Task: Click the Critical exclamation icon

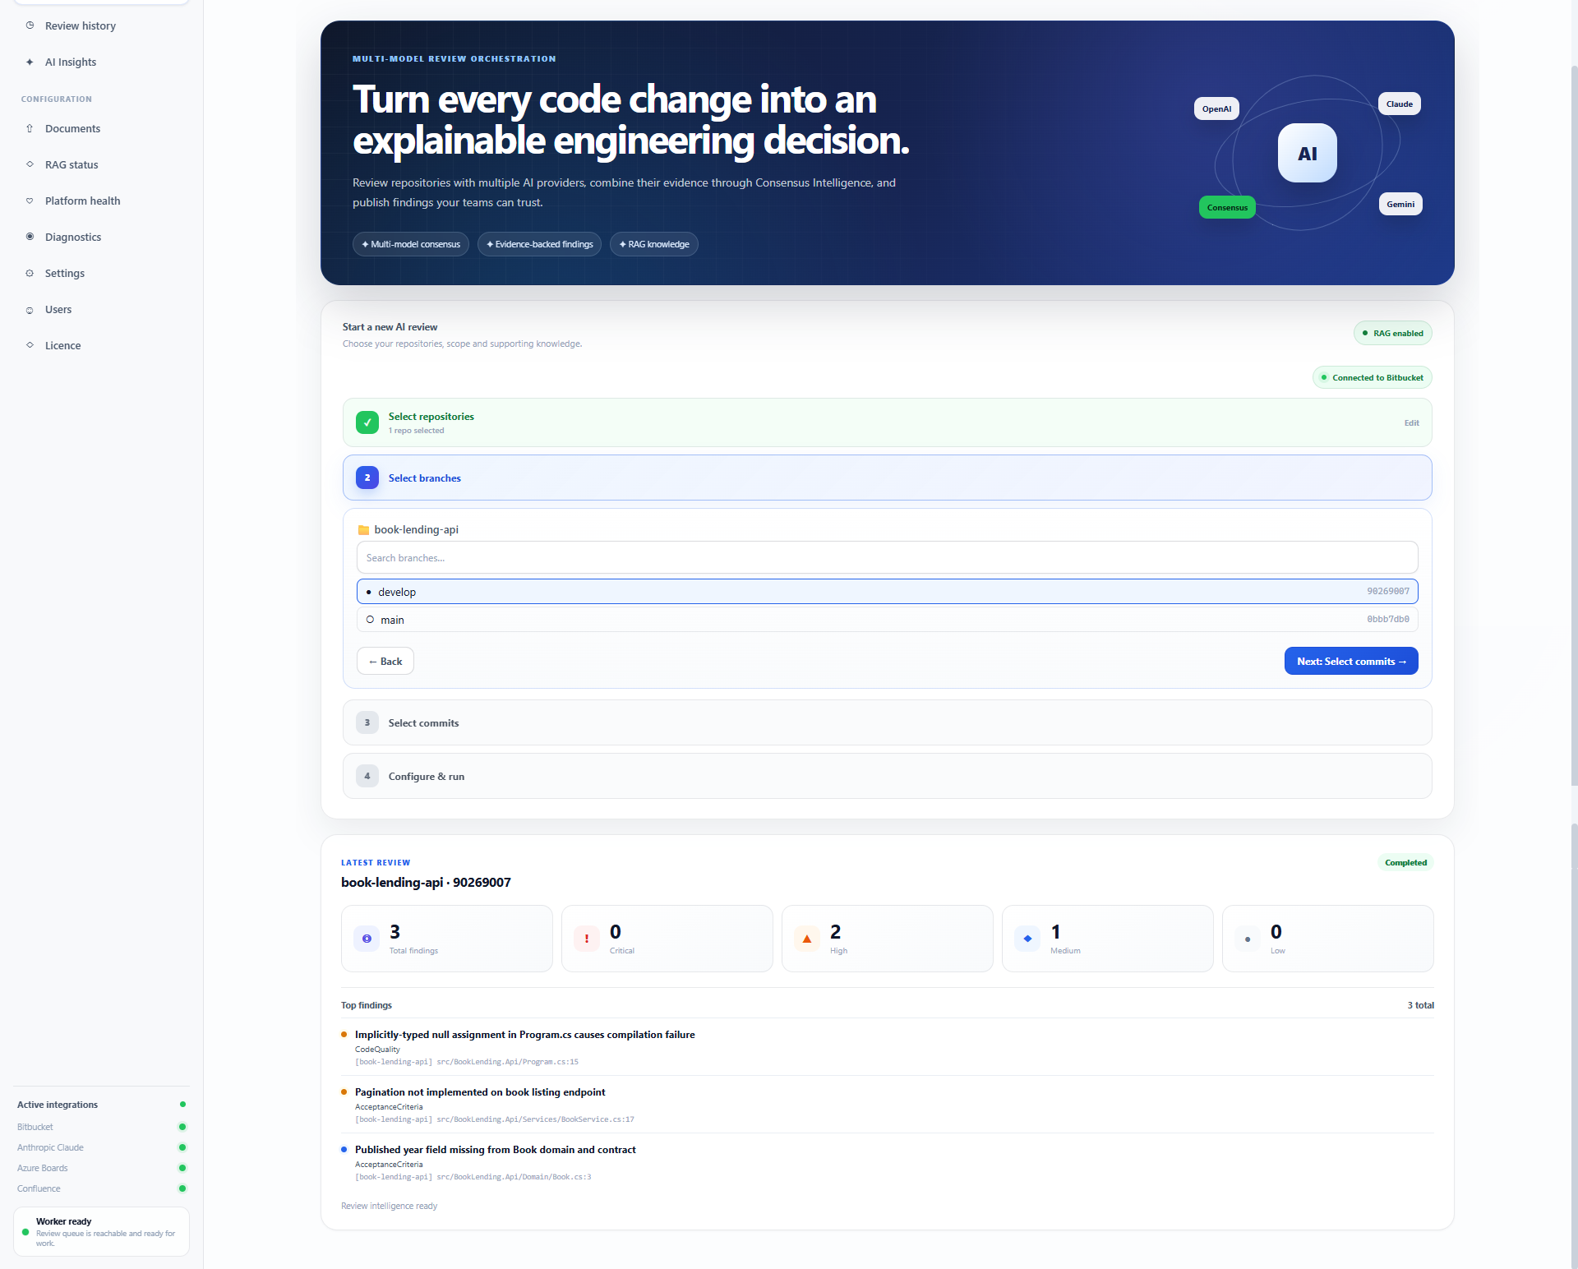Action: pos(587,939)
